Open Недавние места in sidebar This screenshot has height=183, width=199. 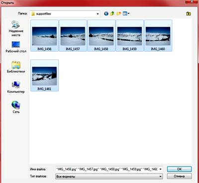click(16, 28)
